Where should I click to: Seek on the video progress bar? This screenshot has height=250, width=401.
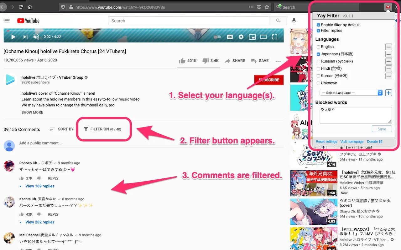pos(143,31)
